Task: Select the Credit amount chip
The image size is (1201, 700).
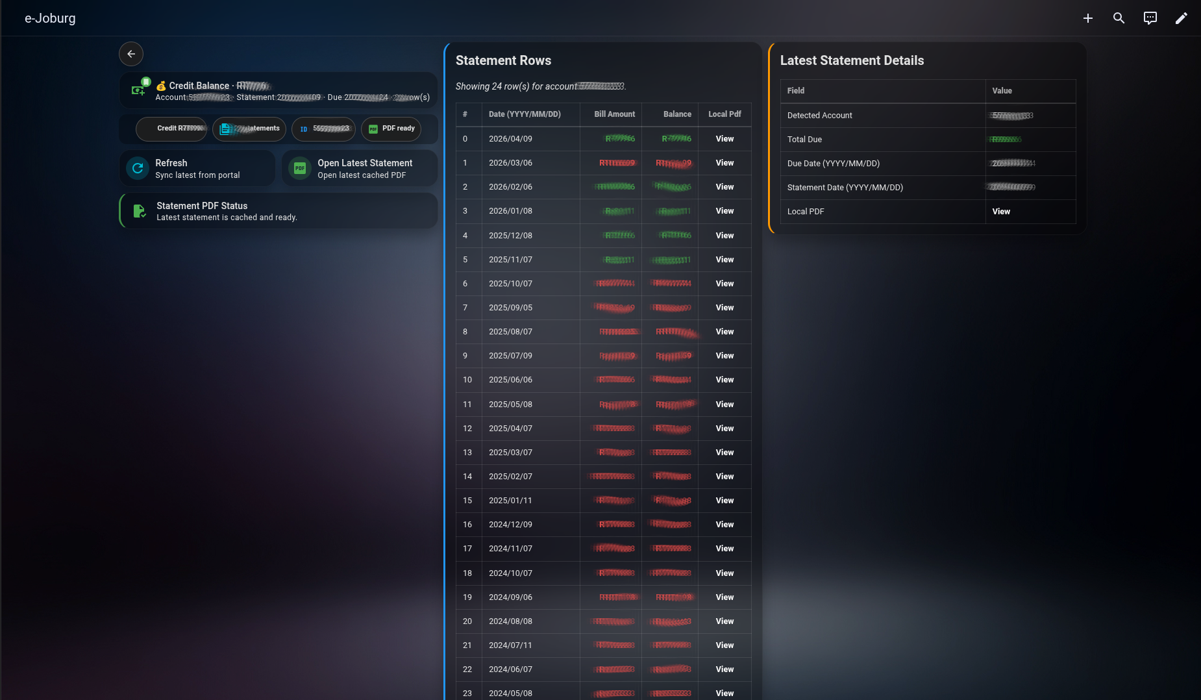Action: [x=171, y=129]
